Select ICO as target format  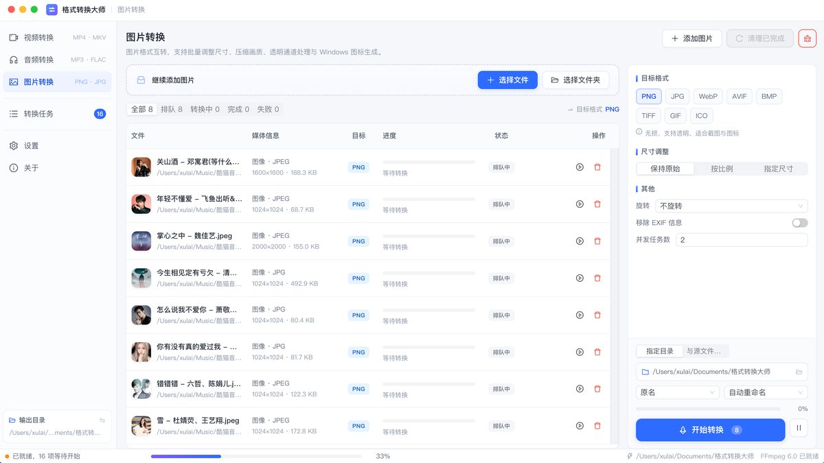point(701,116)
